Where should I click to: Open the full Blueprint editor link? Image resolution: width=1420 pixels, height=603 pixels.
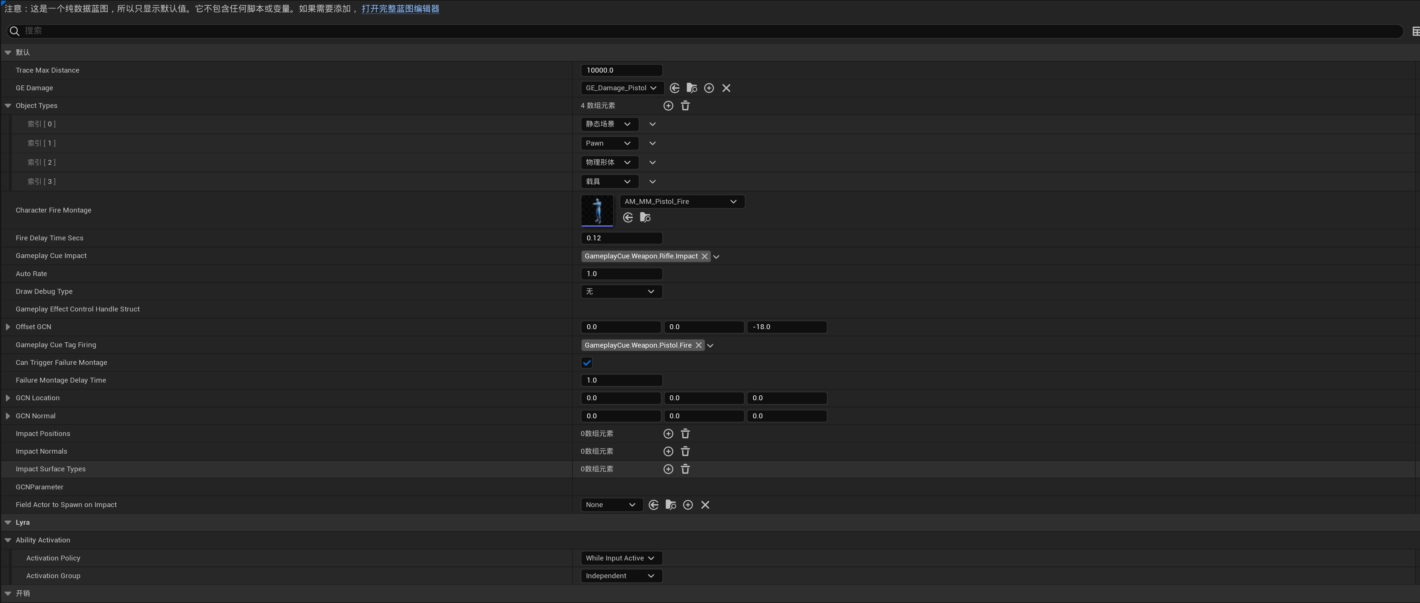pos(400,9)
